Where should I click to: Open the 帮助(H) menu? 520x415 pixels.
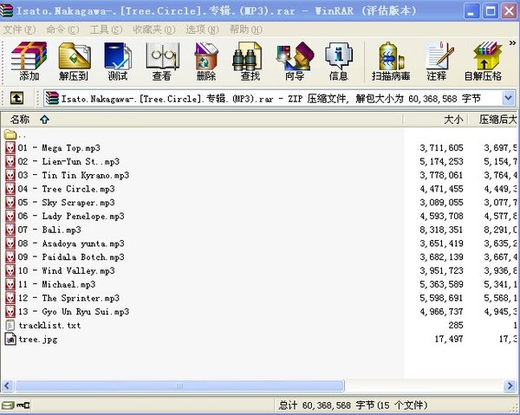pyautogui.click(x=246, y=29)
